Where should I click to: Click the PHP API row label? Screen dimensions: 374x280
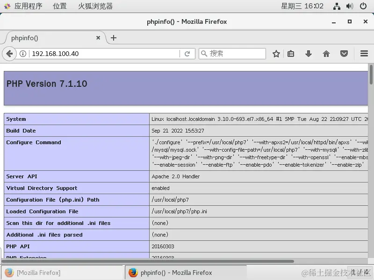tap(18, 246)
